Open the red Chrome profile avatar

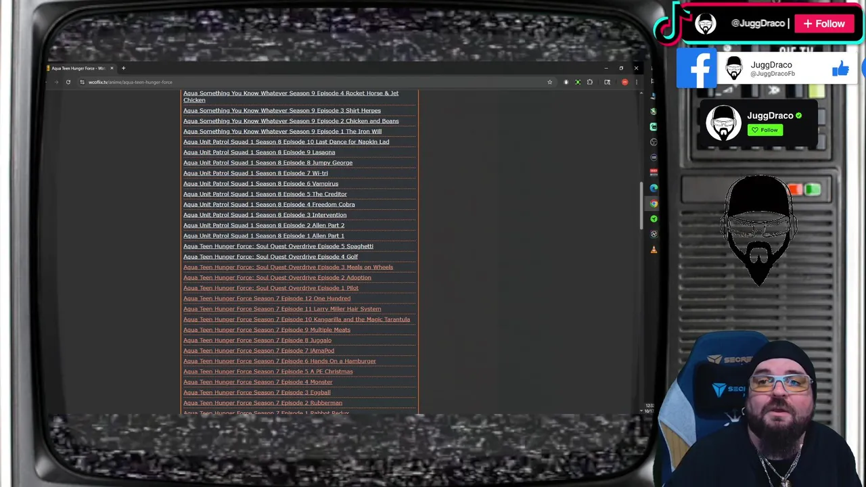coord(624,82)
